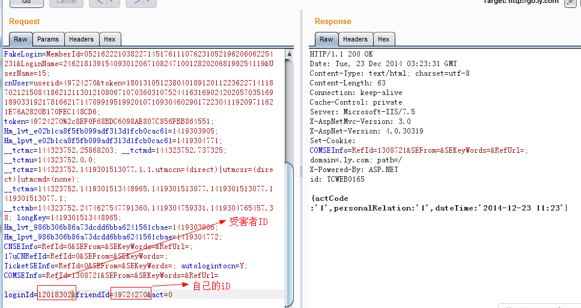Click the TicketSEInfo=RefId=0 cookie text

coord(89,266)
